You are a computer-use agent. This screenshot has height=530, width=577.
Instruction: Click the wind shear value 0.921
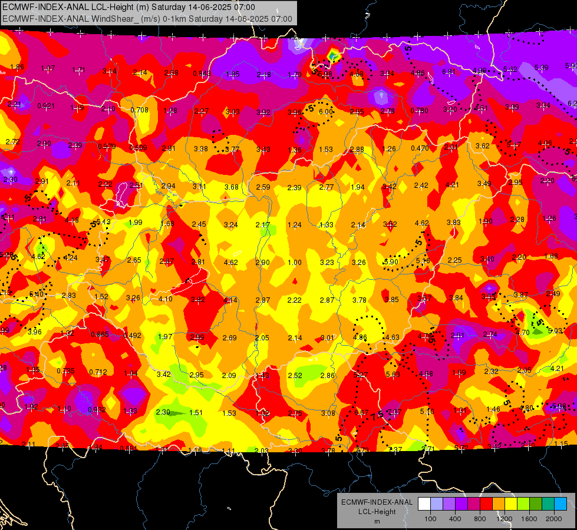[46, 106]
